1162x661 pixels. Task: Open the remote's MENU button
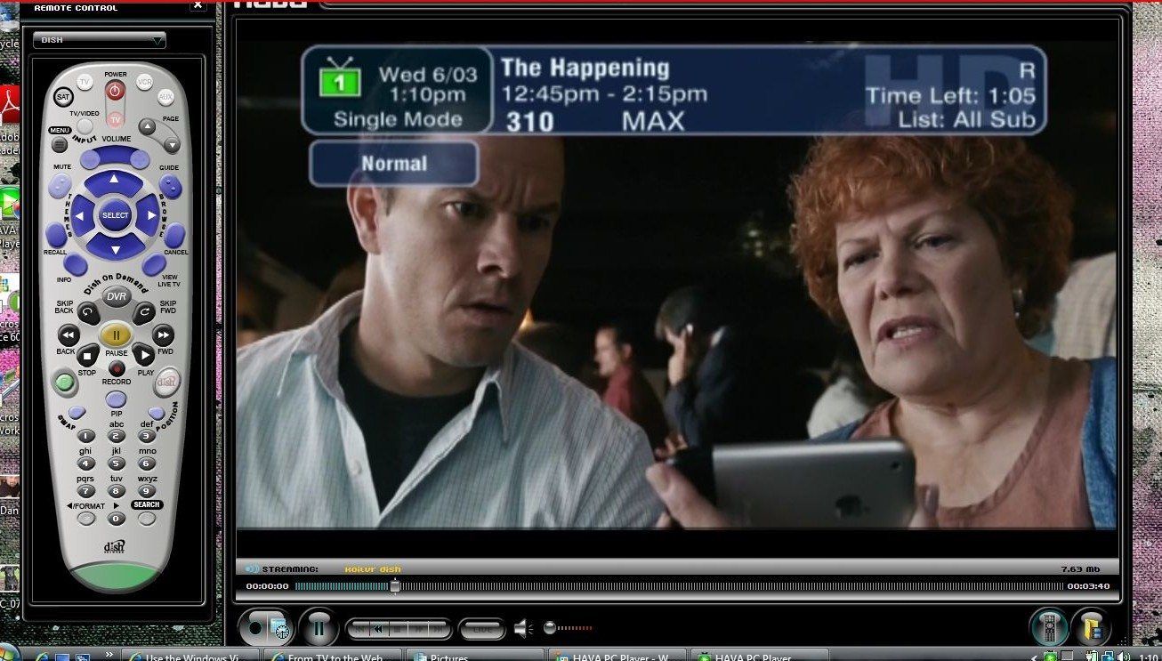pos(60,144)
